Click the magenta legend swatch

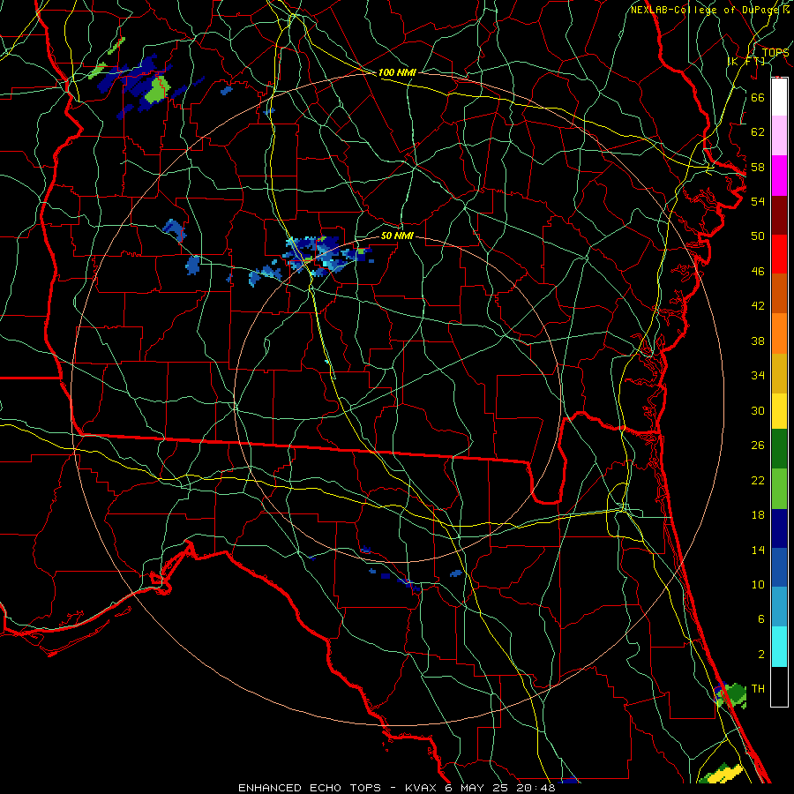tap(779, 176)
